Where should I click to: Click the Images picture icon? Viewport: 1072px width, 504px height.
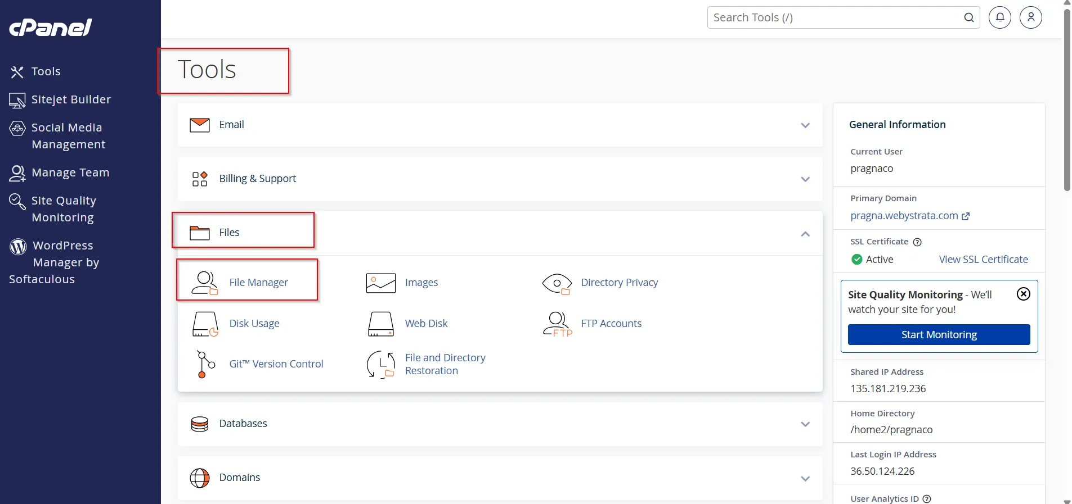click(x=381, y=283)
